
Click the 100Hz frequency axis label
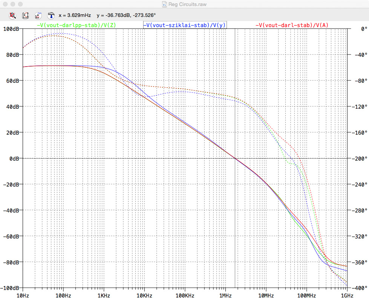tap(63, 296)
